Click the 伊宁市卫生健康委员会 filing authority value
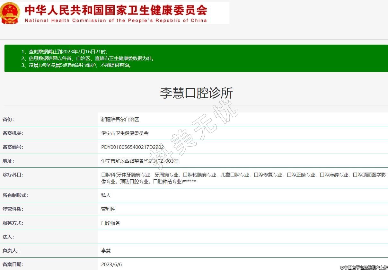388x270 pixels. [x=125, y=133]
